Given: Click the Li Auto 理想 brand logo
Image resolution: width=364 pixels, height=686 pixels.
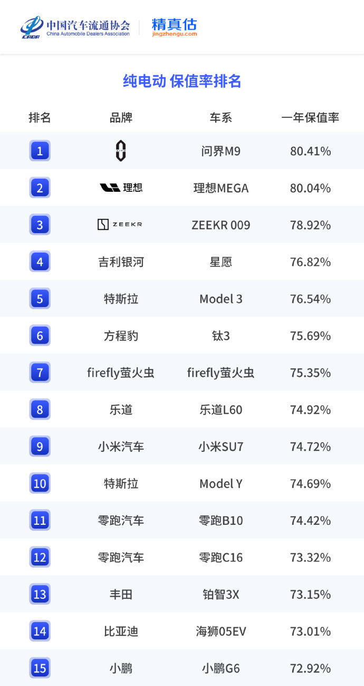Looking at the screenshot, I should click(121, 188).
